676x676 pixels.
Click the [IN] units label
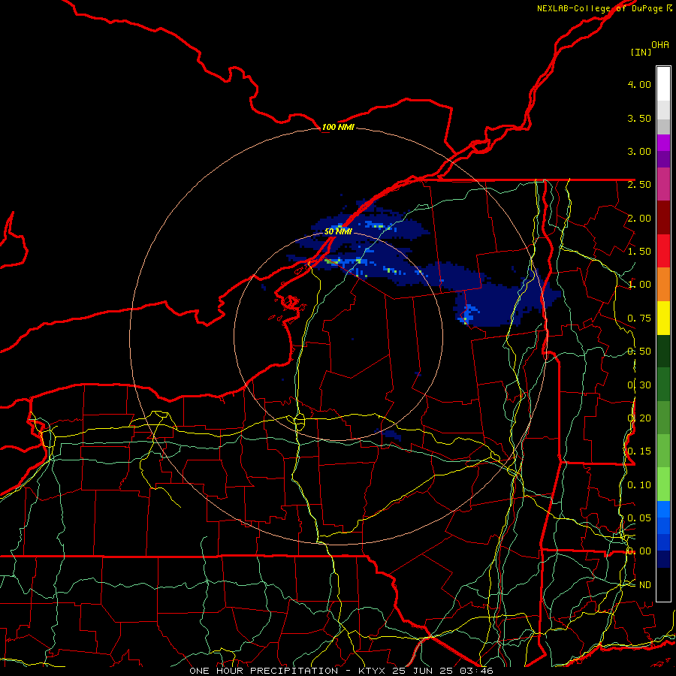click(x=641, y=52)
